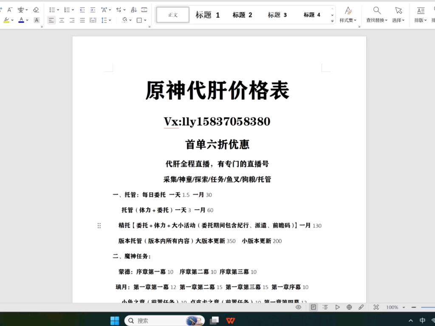Decrease paragraph indent

tap(82, 10)
